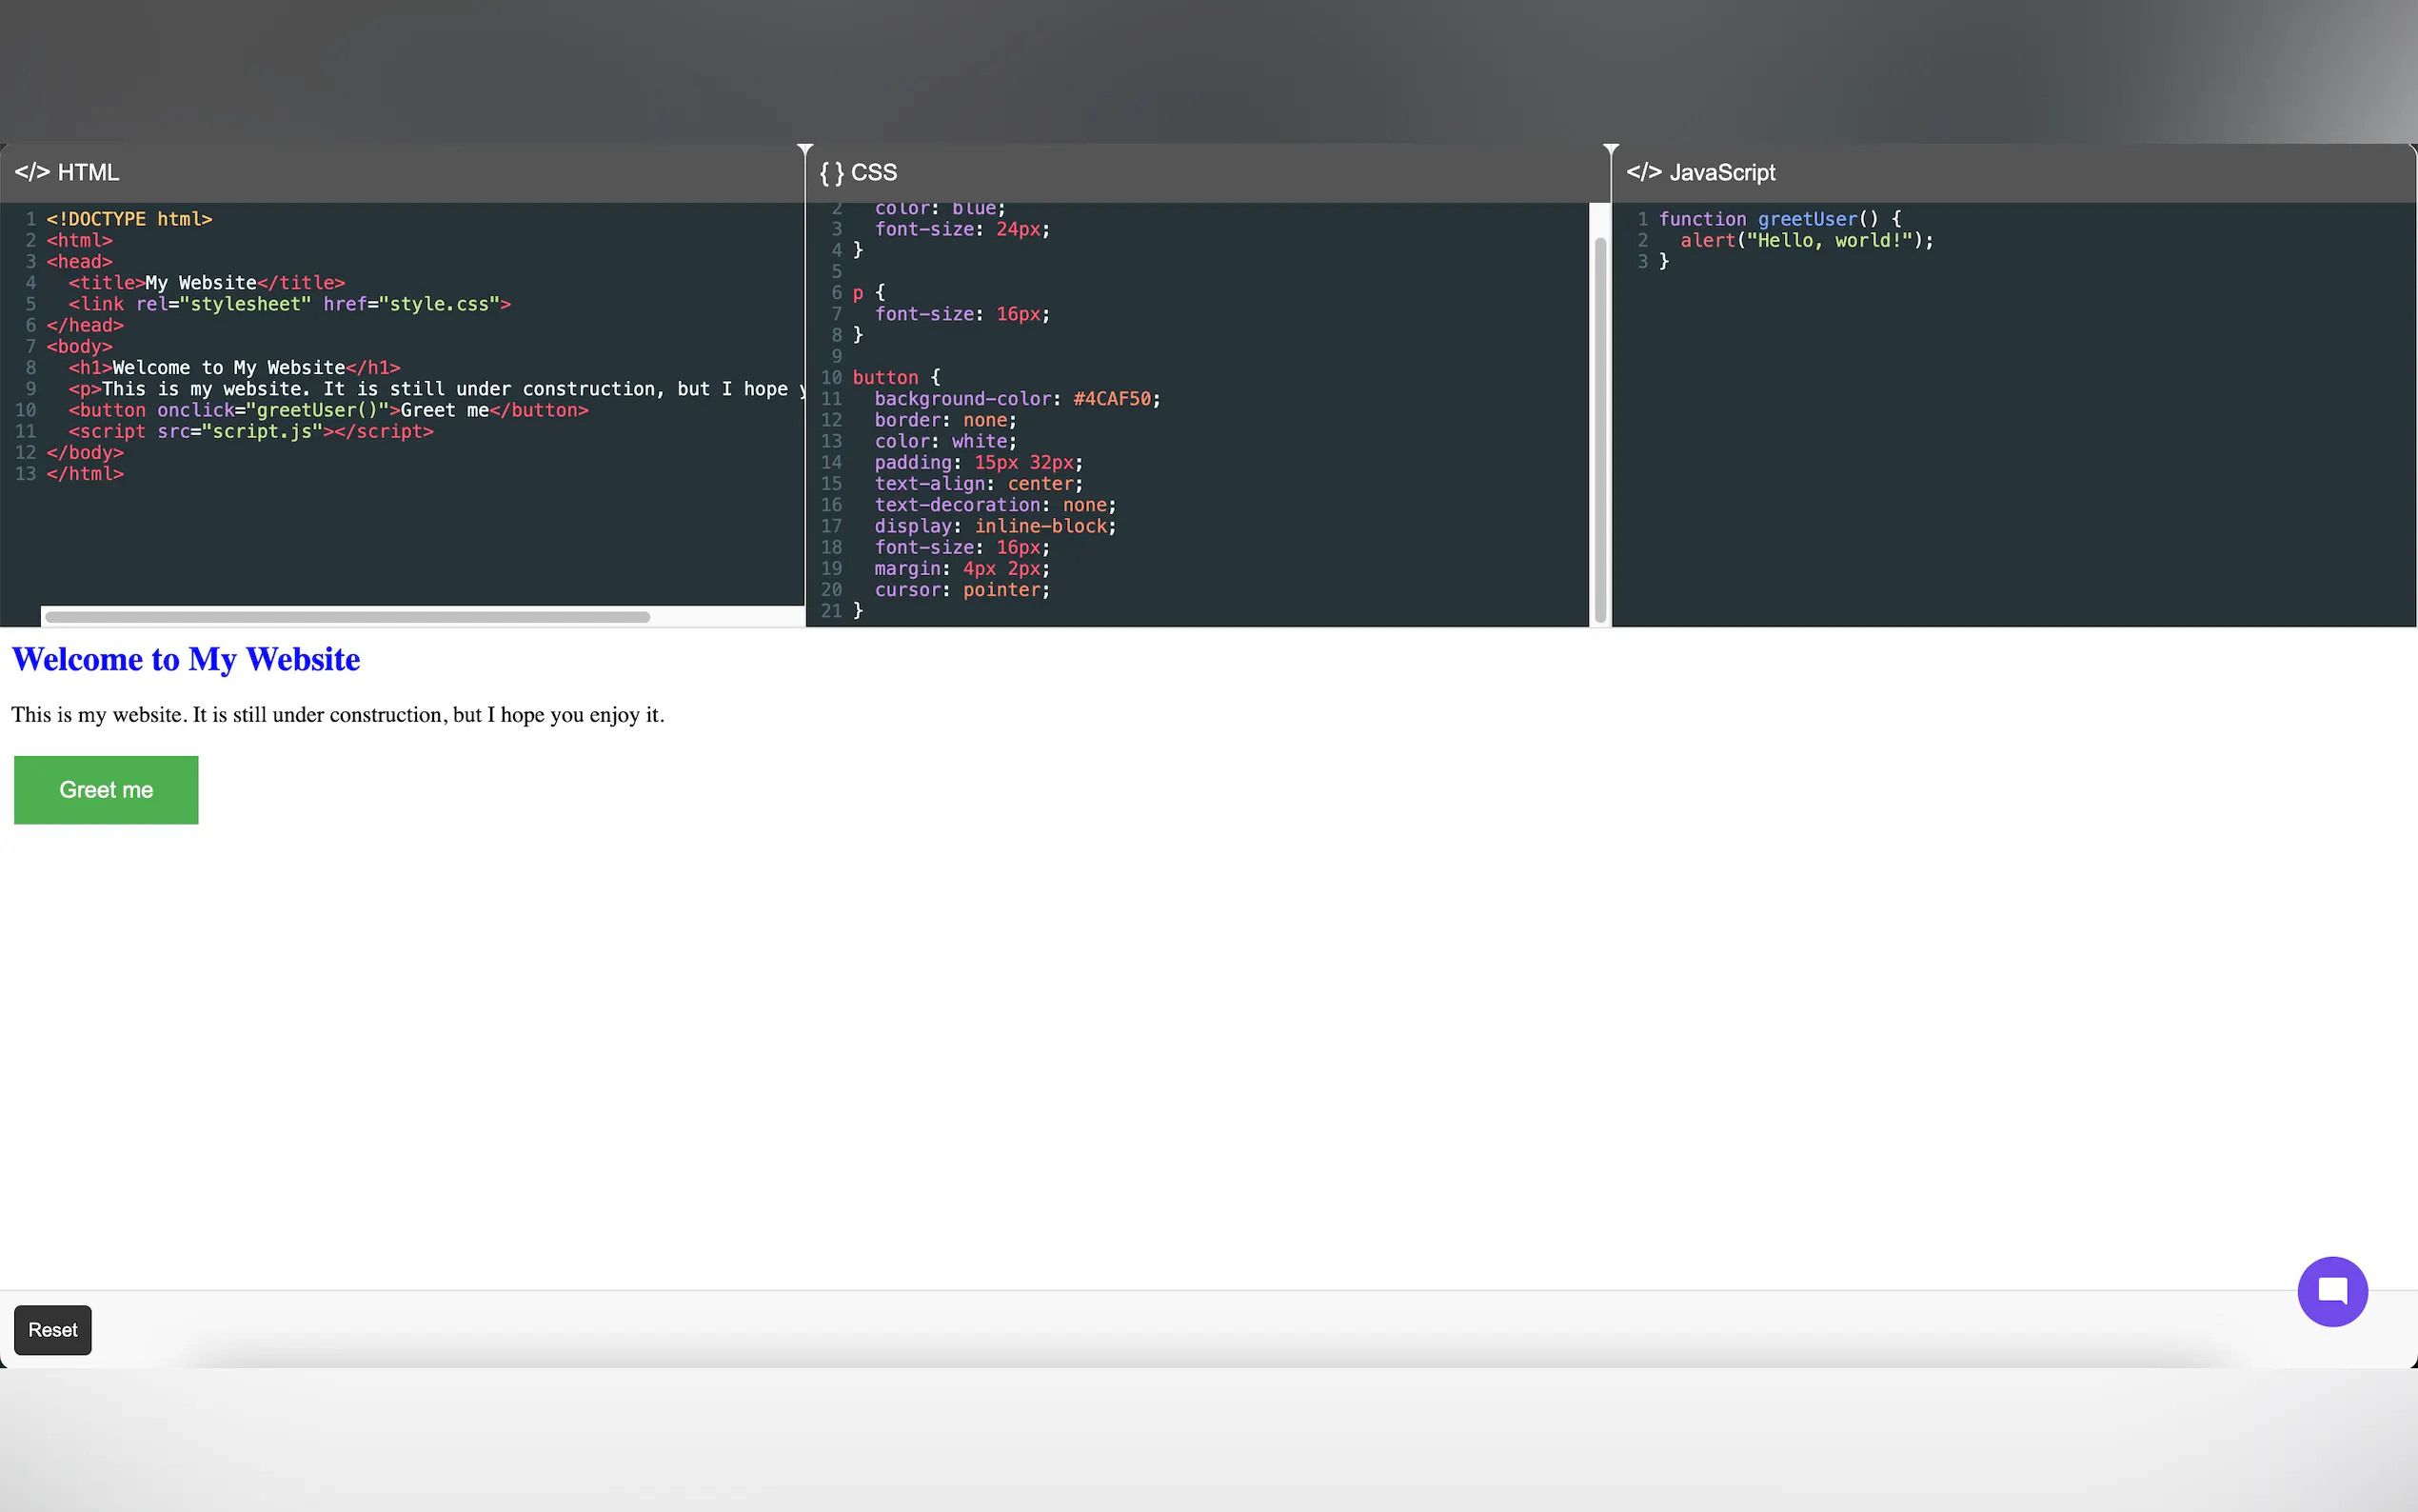
Task: Click the green Greet me button
Action: [106, 790]
